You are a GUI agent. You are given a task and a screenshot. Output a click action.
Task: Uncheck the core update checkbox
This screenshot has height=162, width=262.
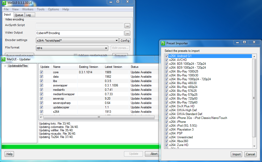click(x=41, y=72)
